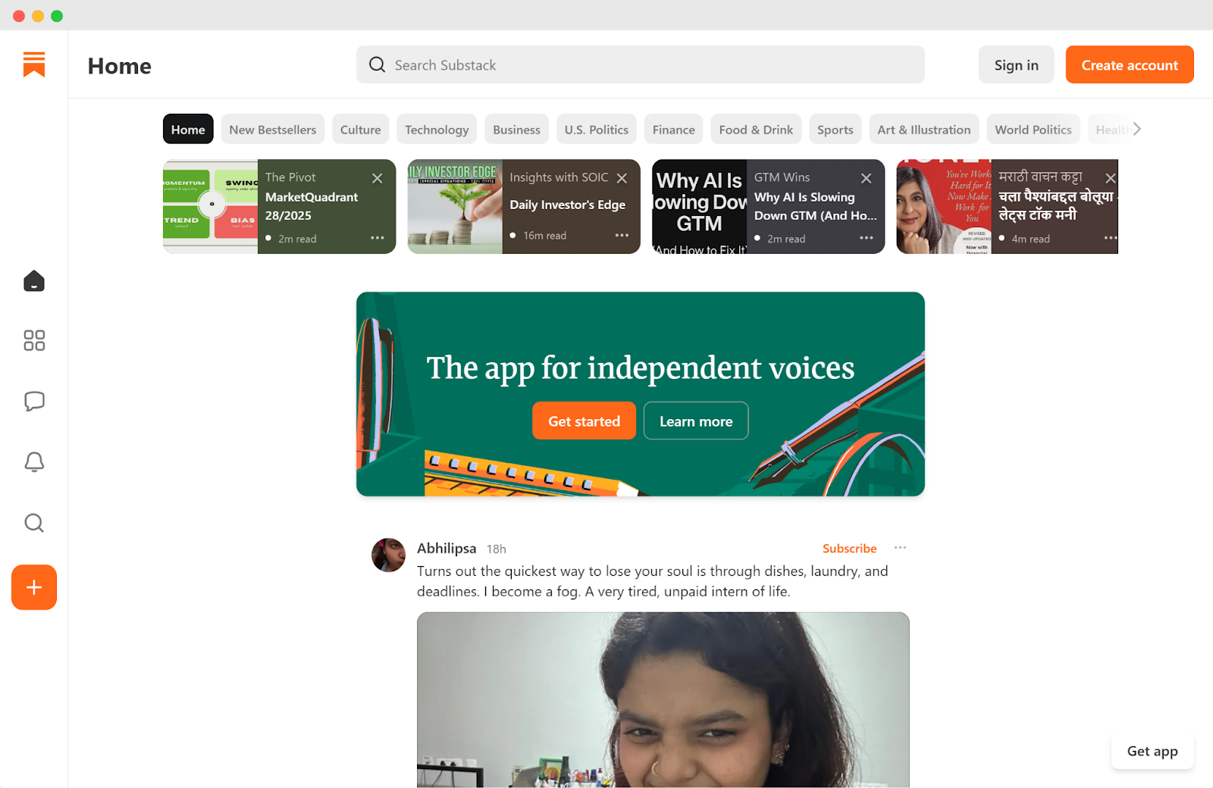
Task: Open more options on Daily Investor's Edge card
Action: pos(622,235)
